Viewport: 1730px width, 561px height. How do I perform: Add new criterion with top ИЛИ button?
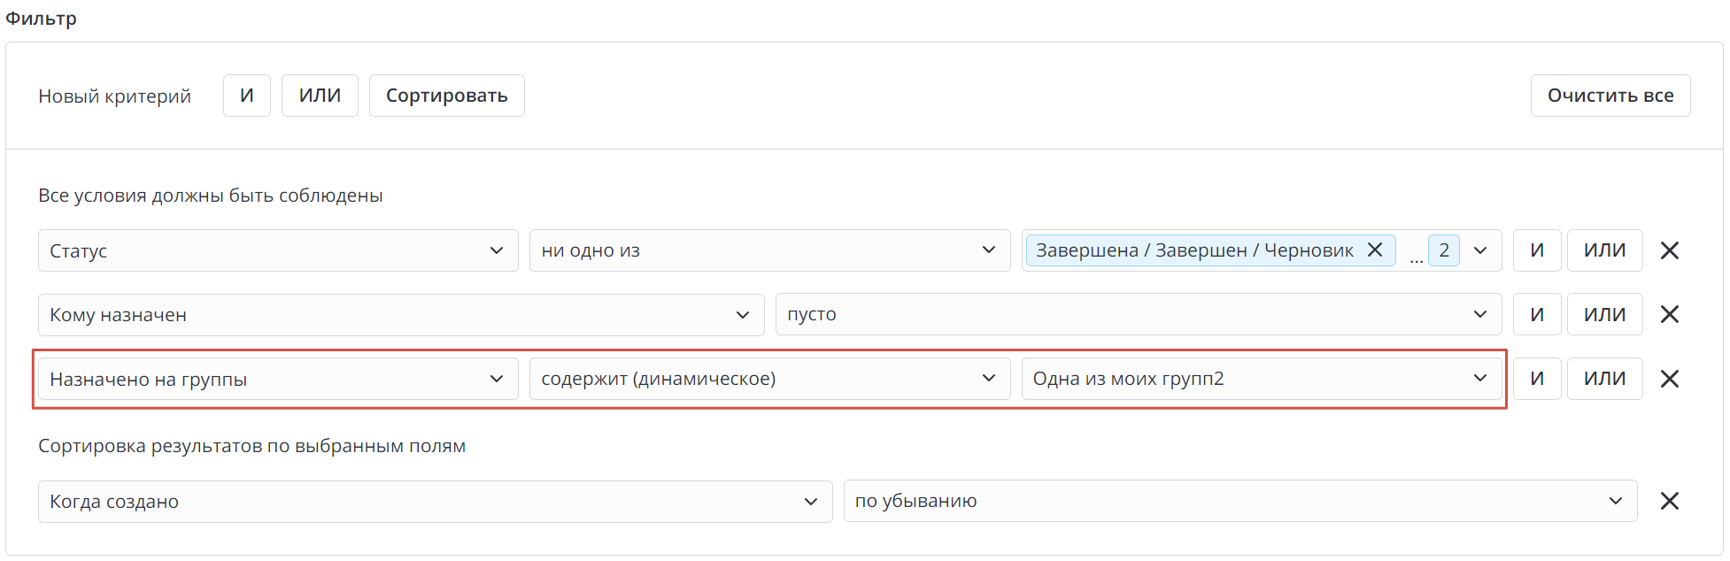coord(320,96)
